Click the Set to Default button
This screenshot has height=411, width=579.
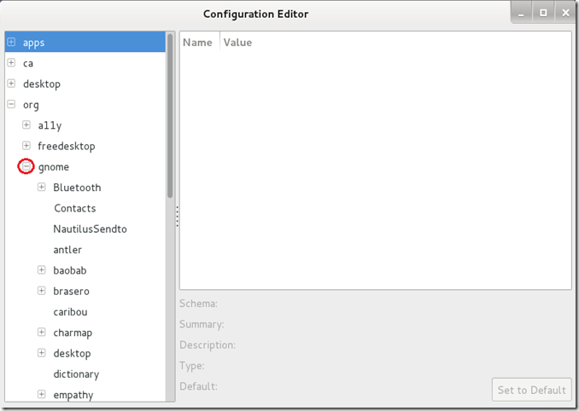pos(532,390)
